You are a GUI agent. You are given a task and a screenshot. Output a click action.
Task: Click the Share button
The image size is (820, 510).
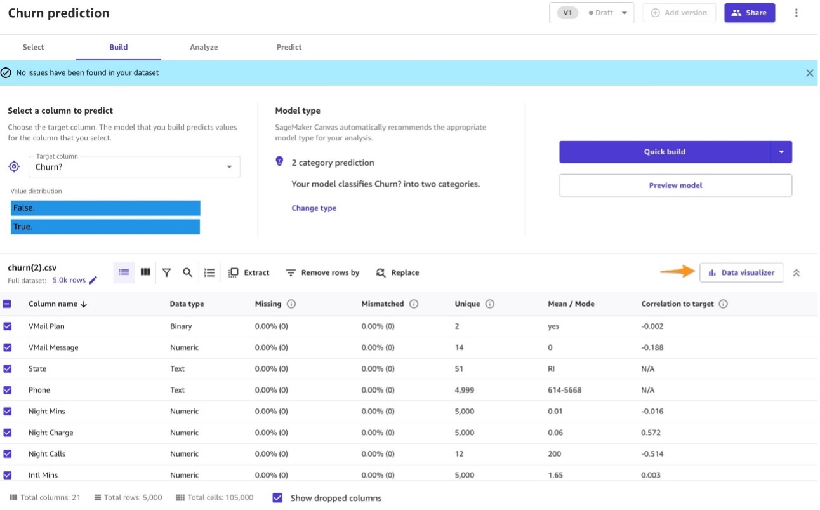coord(750,13)
